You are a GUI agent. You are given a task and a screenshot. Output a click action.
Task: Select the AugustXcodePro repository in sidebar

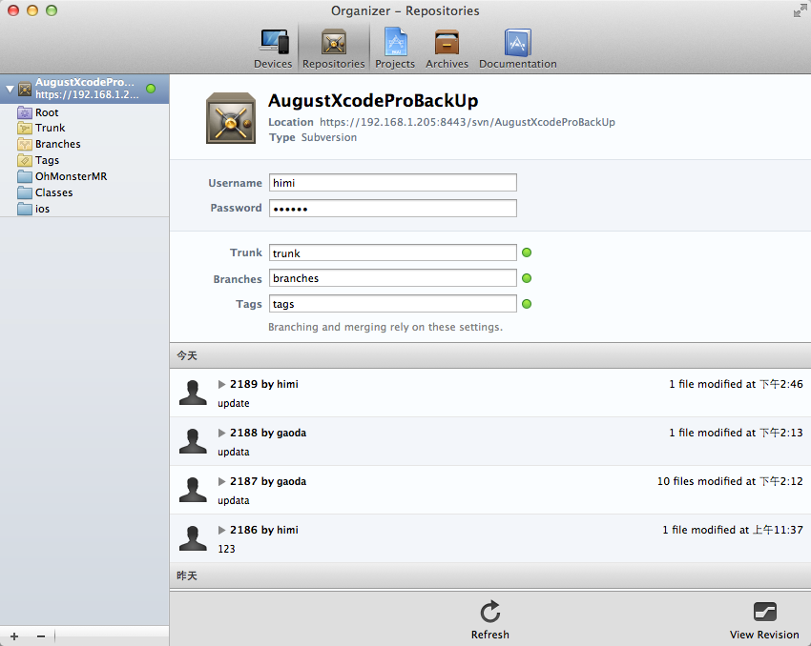84,89
